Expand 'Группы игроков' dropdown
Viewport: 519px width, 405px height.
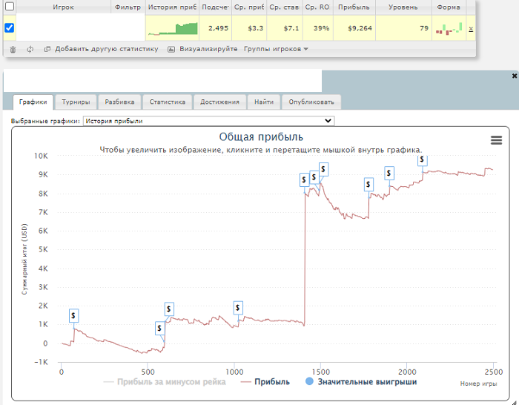pyautogui.click(x=276, y=49)
